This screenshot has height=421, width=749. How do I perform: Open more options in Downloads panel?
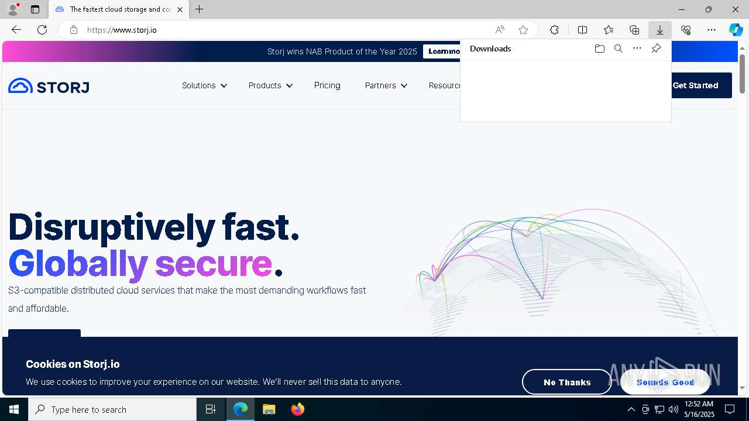click(x=637, y=49)
